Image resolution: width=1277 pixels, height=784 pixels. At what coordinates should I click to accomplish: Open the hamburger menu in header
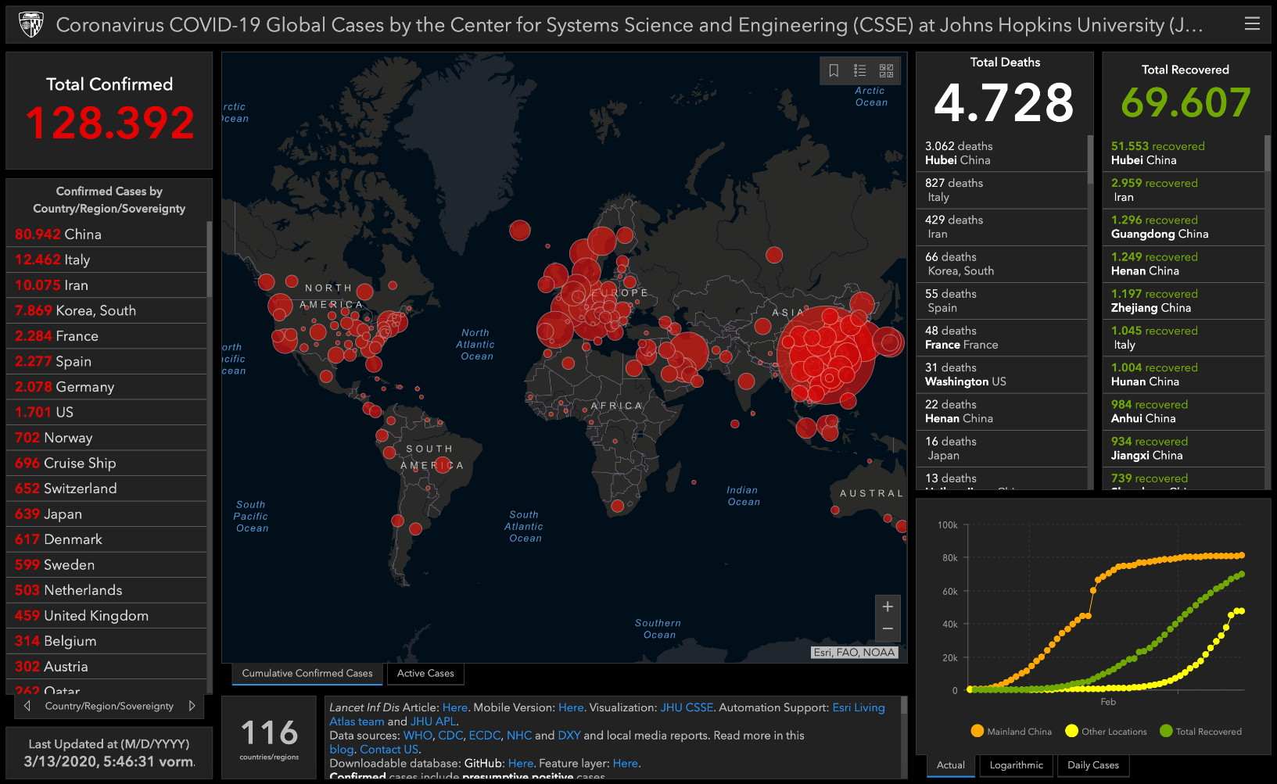[1252, 24]
